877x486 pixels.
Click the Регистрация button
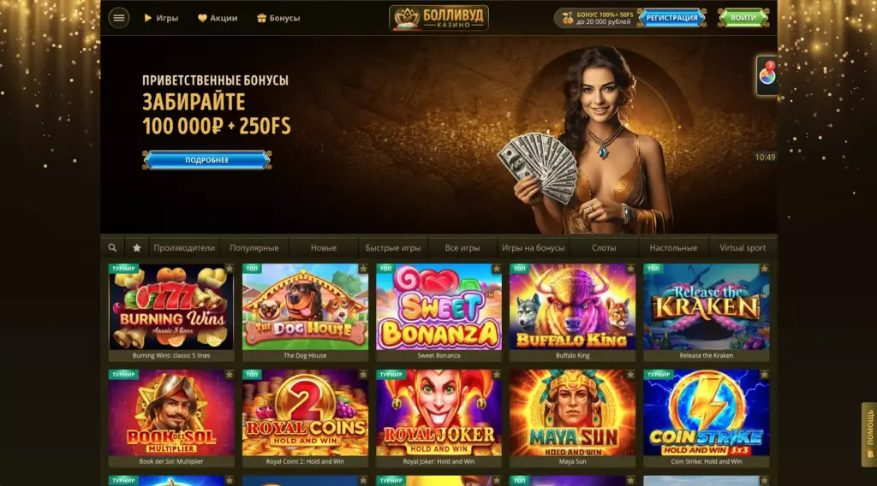[671, 18]
